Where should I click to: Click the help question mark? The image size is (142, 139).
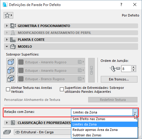(x=121, y=5)
